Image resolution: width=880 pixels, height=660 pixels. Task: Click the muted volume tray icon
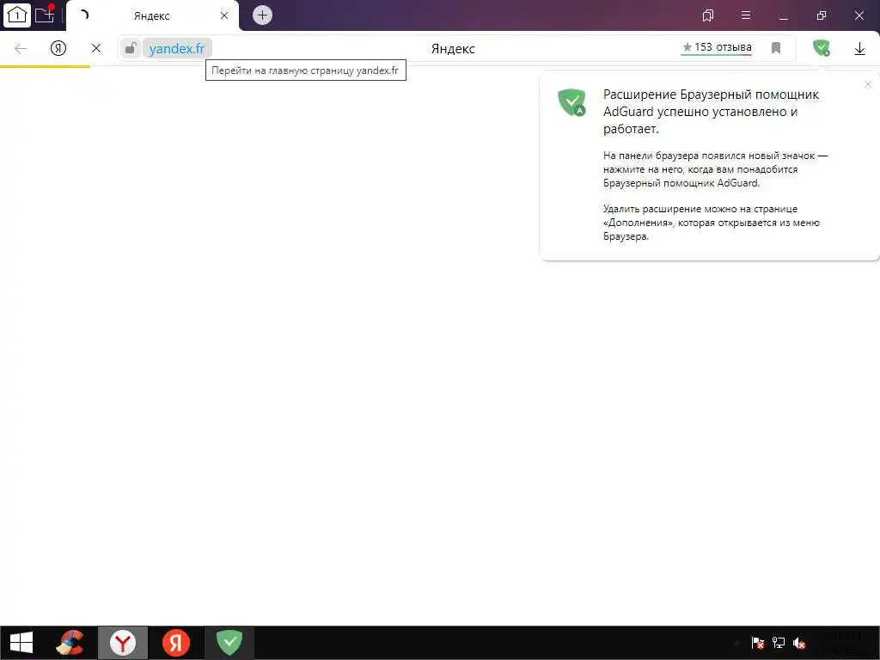(x=799, y=643)
